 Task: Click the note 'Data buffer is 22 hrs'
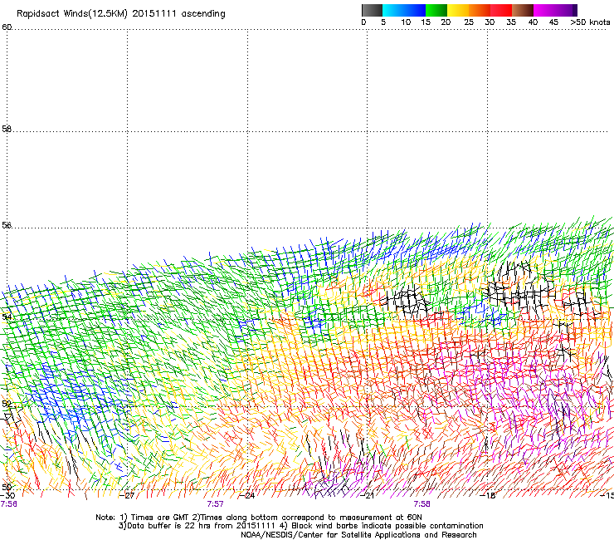[x=170, y=526]
